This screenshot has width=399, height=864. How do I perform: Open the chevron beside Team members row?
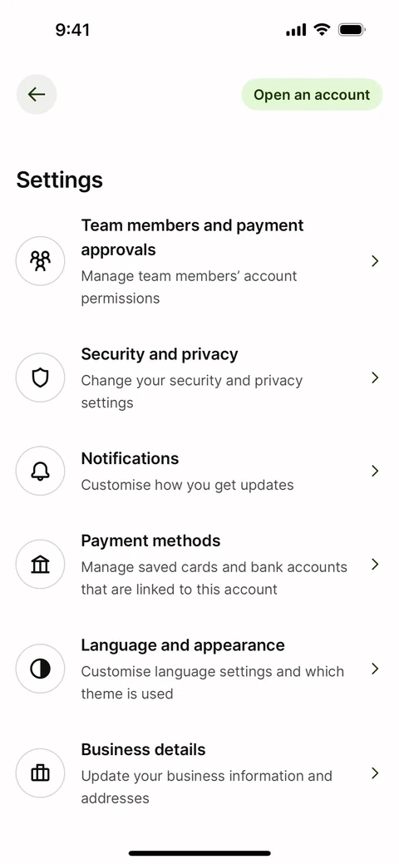pos(375,261)
